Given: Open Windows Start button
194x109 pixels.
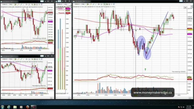Looking at the screenshot, I should click(x=2, y=107).
